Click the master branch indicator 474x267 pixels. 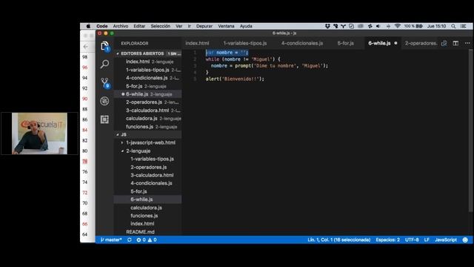click(111, 240)
